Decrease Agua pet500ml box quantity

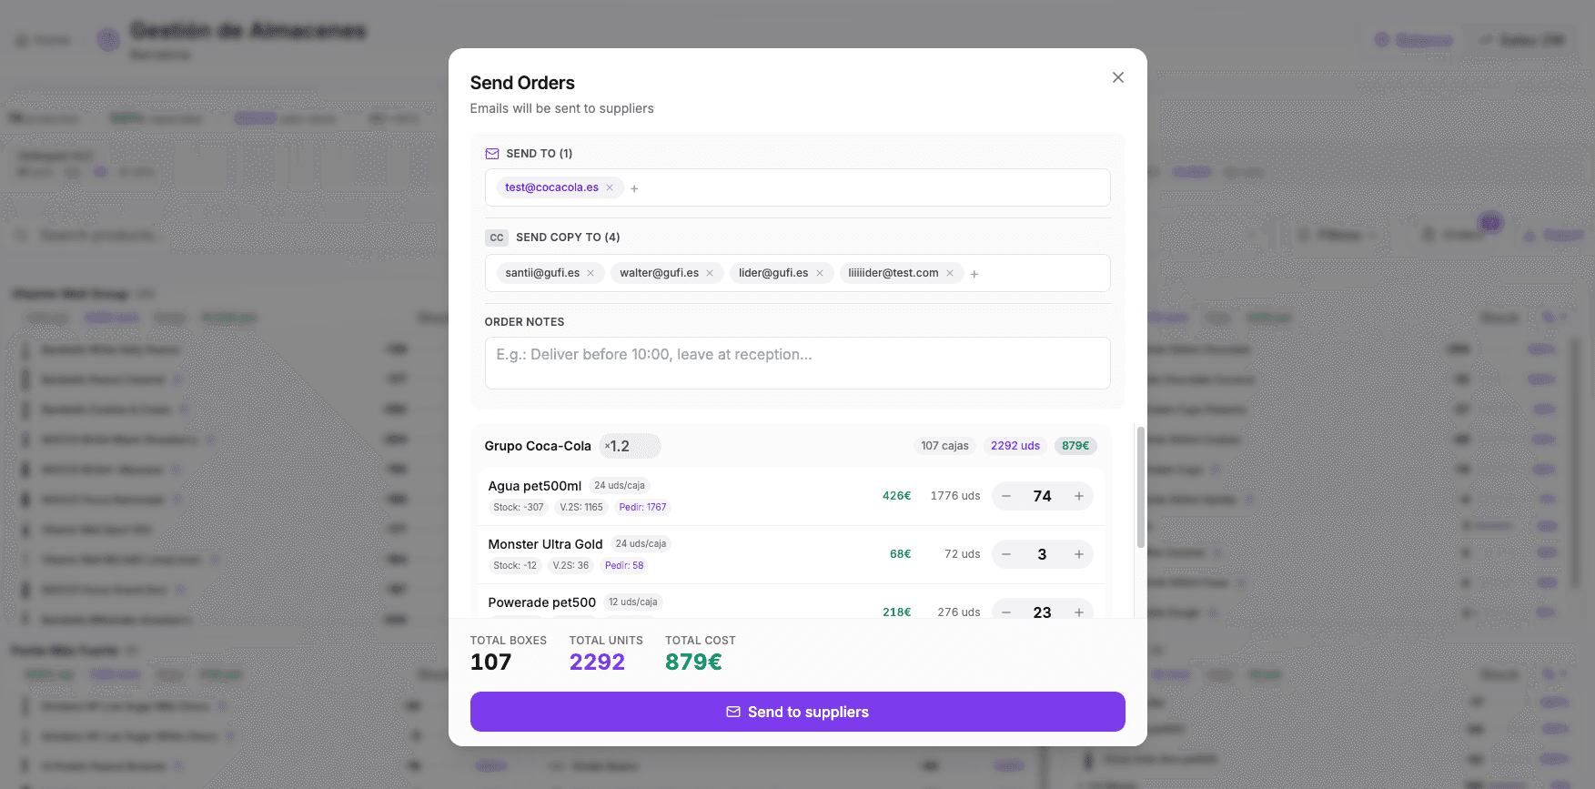[1006, 496]
